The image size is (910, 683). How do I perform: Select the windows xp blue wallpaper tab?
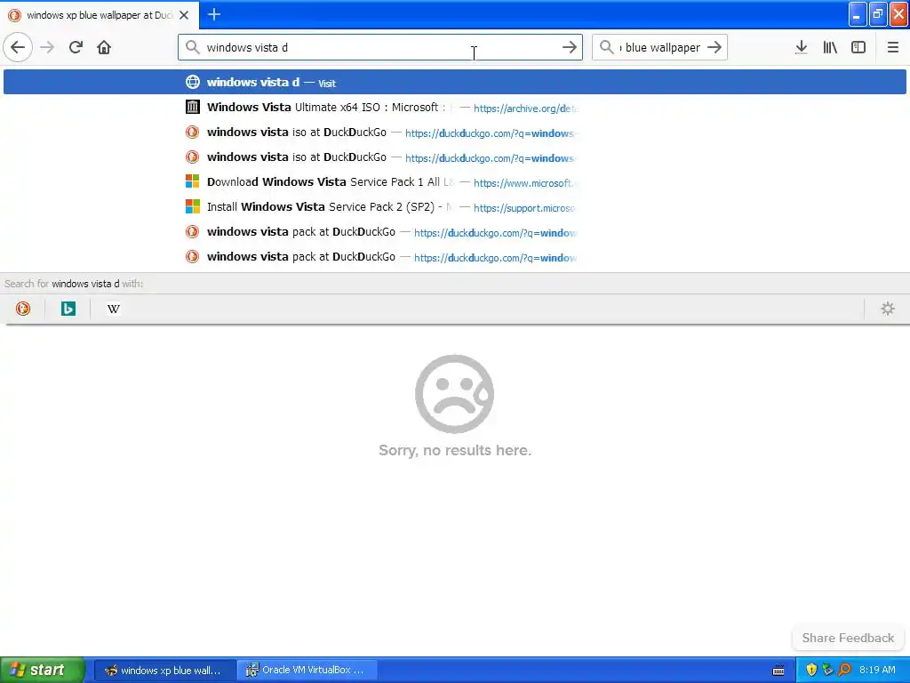pyautogui.click(x=100, y=15)
